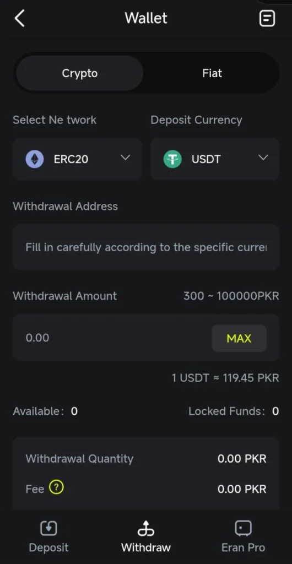Go back using the top-left arrow
Screen dimensions: 292x564
19,18
